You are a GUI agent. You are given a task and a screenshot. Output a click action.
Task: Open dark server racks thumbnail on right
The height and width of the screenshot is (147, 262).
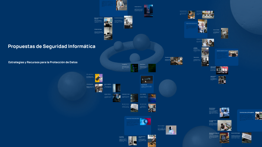222,80
